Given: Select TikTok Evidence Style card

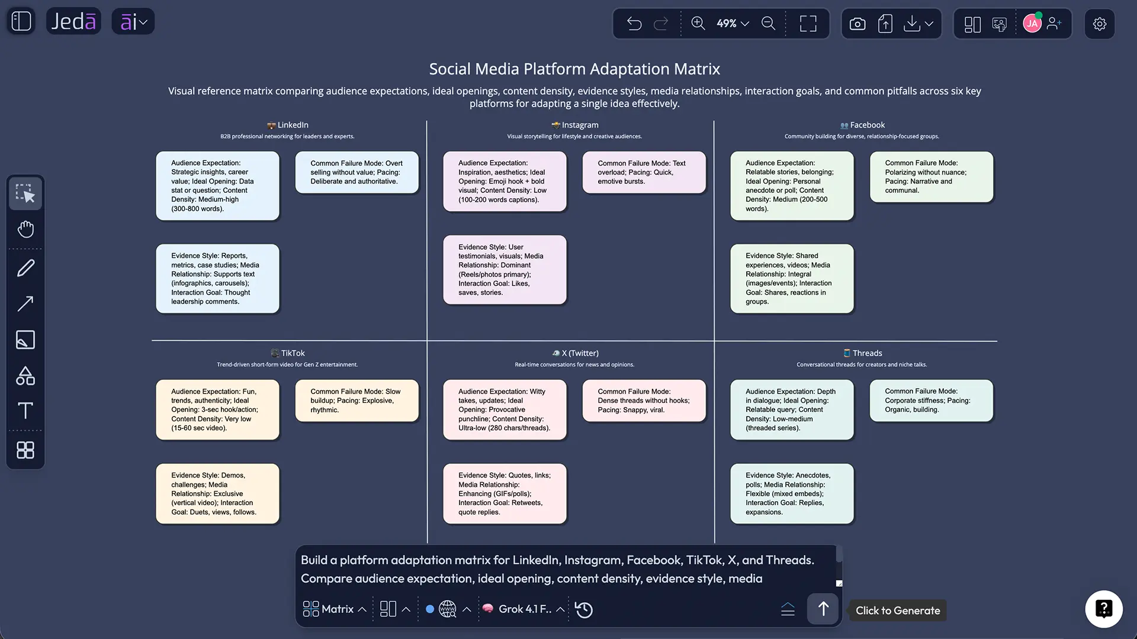Looking at the screenshot, I should click(217, 493).
